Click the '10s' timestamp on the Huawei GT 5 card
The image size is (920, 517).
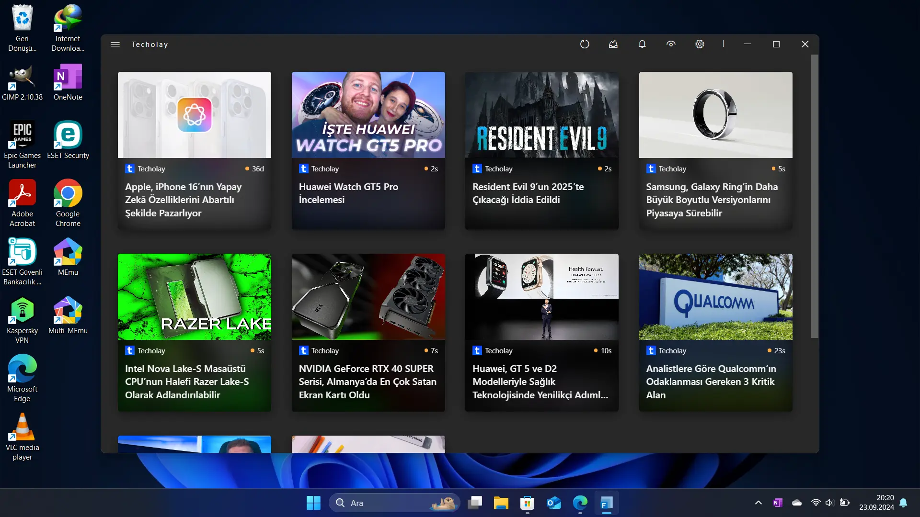606,351
